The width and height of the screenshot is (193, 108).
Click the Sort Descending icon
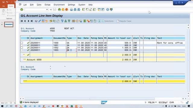tap(69, 21)
